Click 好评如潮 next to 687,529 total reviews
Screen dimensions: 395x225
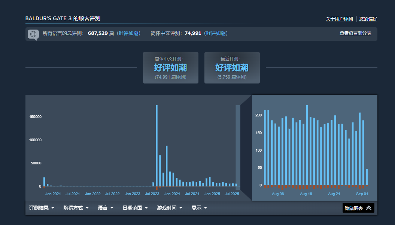(x=129, y=33)
